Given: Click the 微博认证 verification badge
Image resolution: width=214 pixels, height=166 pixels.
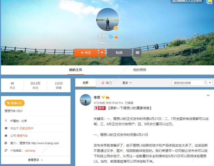Looking at the screenshot, I should 14,103.
